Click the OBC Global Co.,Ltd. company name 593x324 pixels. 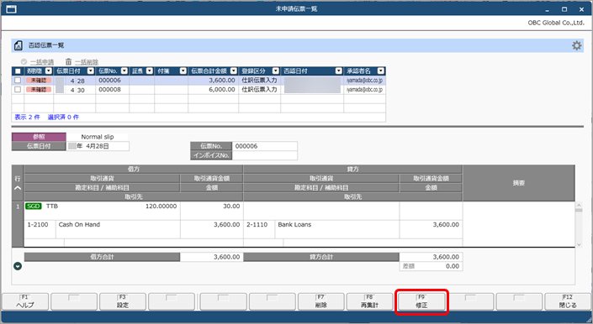(556, 23)
